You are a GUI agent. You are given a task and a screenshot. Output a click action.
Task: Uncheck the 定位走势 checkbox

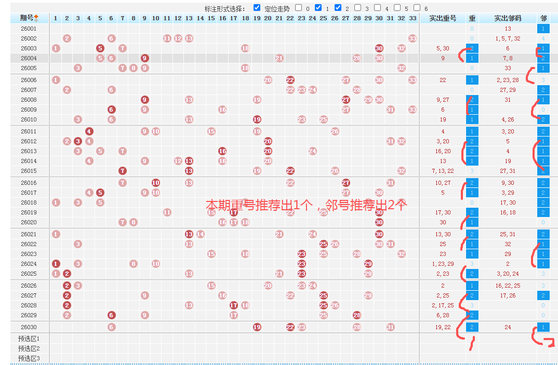point(257,8)
